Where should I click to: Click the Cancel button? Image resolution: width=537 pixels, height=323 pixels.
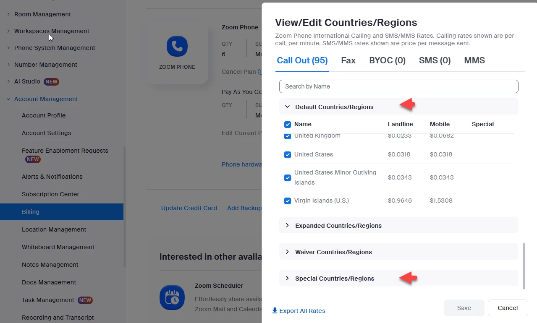click(508, 308)
